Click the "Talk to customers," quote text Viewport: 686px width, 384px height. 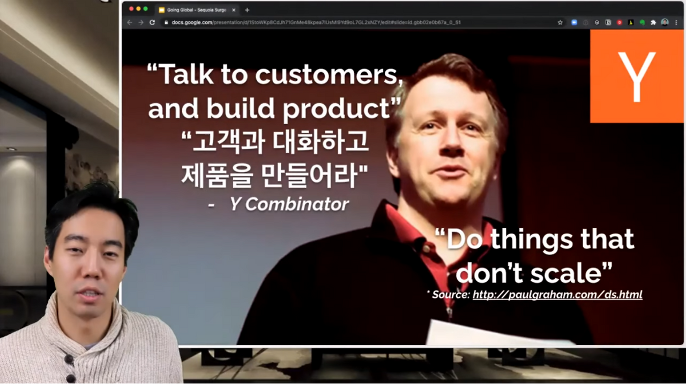275,74
